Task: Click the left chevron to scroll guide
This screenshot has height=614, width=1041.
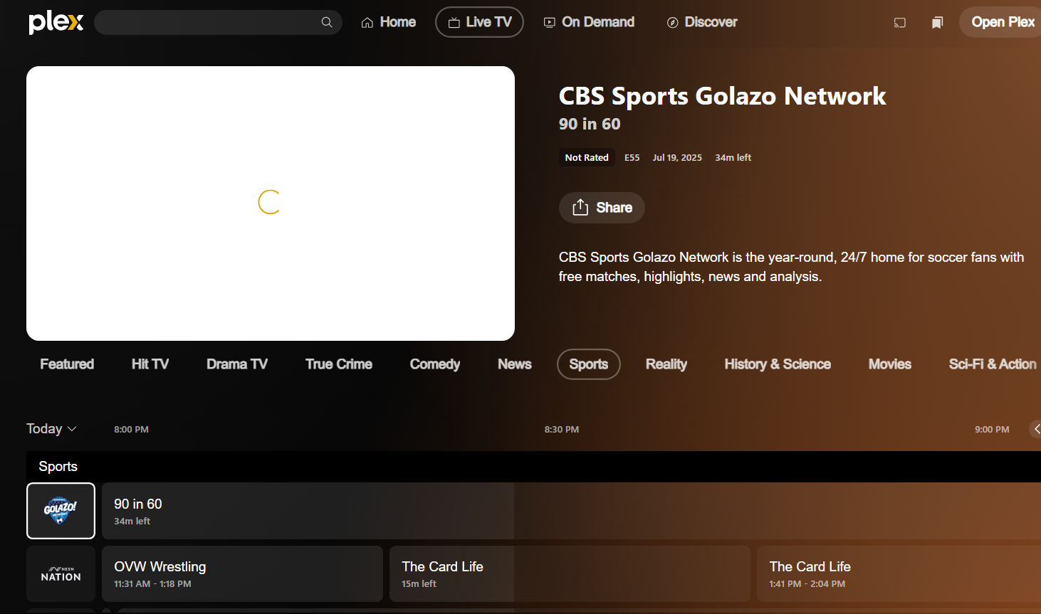Action: coord(1036,428)
